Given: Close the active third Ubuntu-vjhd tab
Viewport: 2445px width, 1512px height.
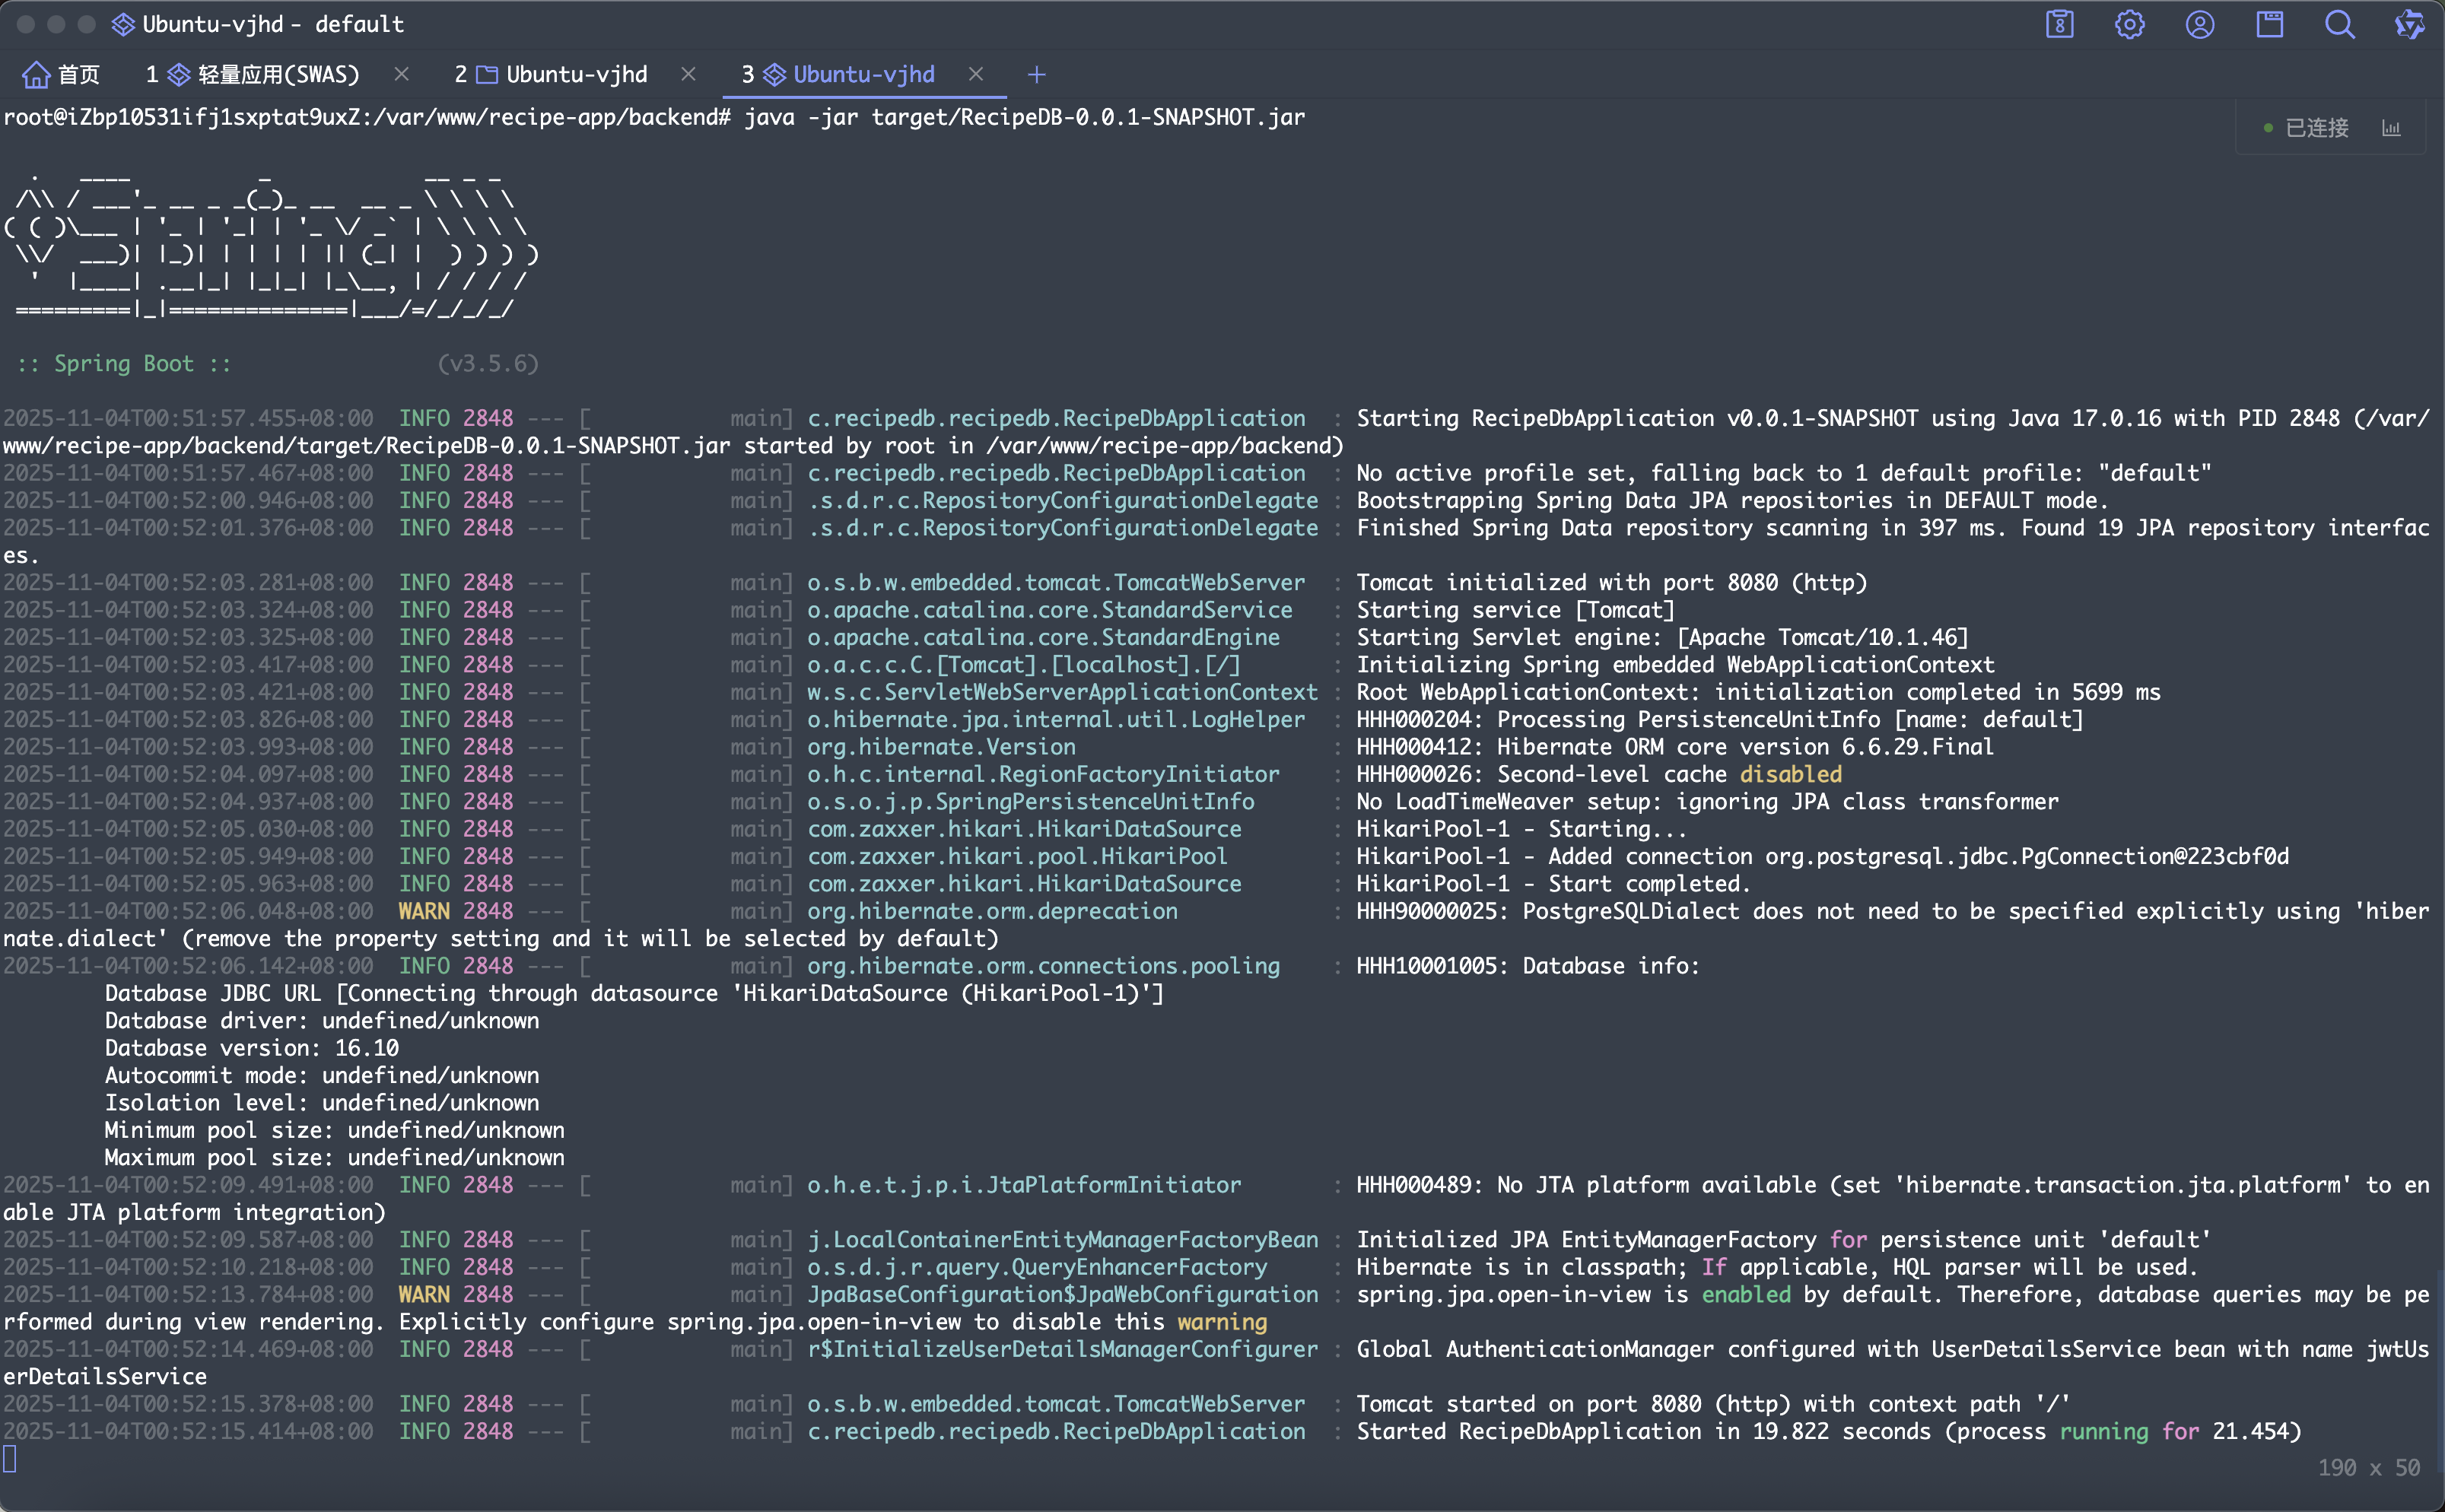Looking at the screenshot, I should (x=976, y=75).
